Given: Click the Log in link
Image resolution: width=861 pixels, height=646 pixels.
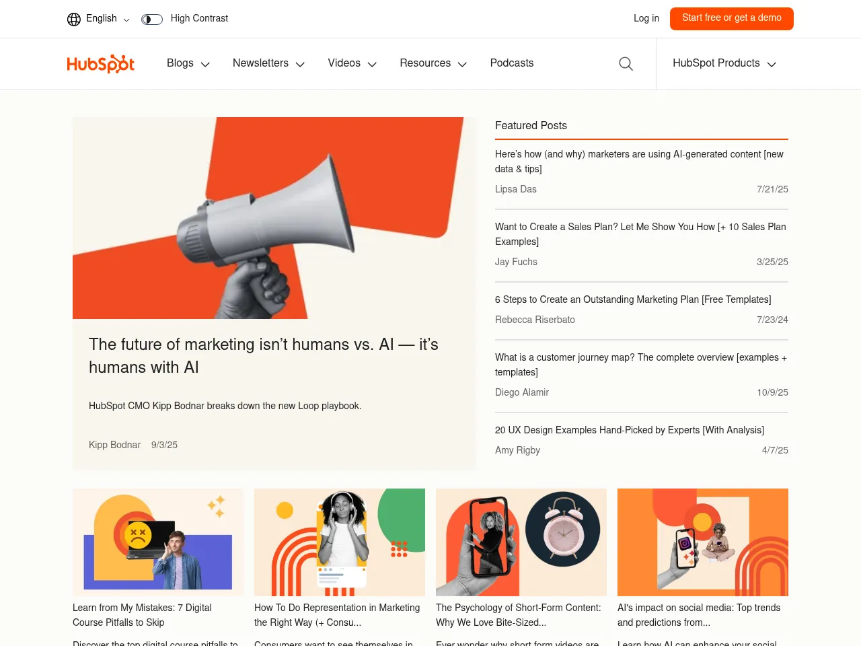Looking at the screenshot, I should [x=646, y=19].
